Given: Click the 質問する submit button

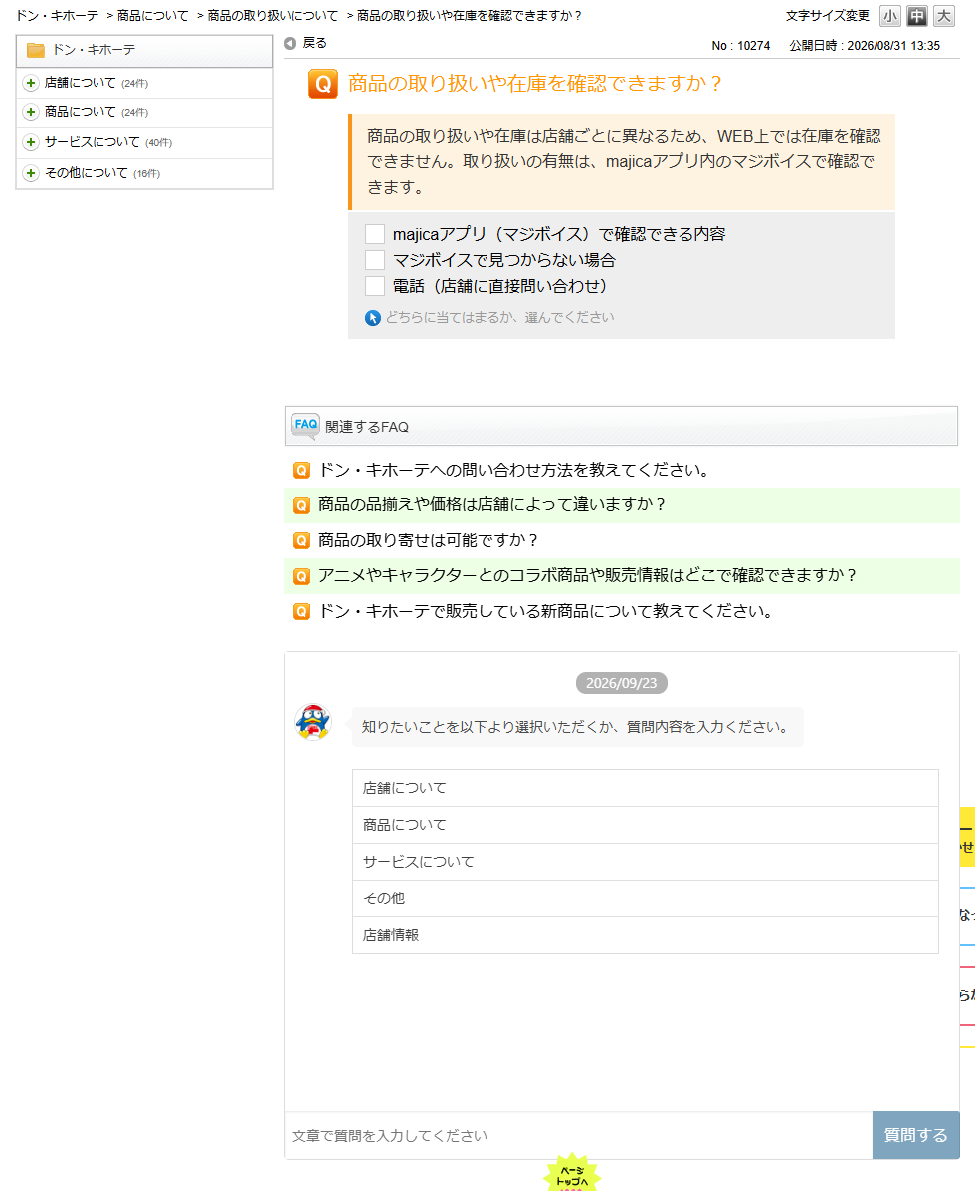Looking at the screenshot, I should (915, 1135).
